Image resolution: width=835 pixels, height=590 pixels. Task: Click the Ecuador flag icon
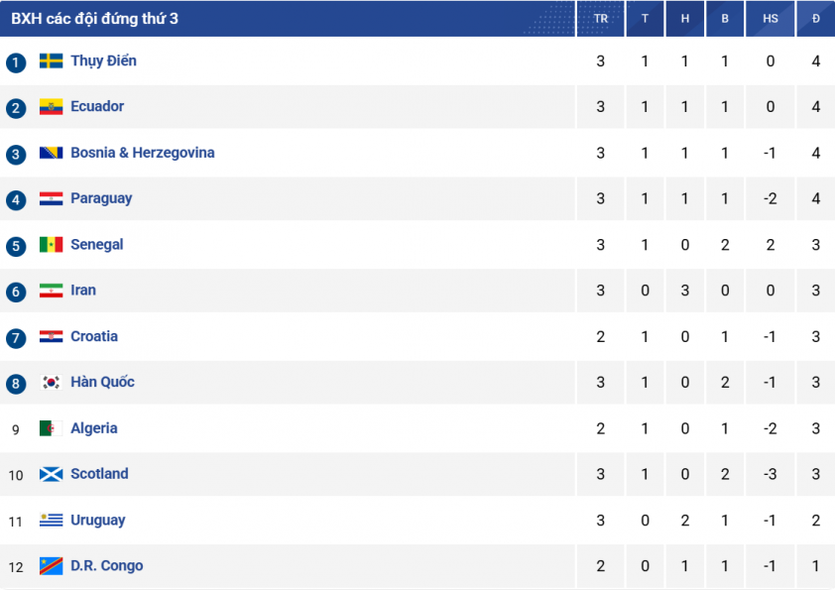[52, 107]
